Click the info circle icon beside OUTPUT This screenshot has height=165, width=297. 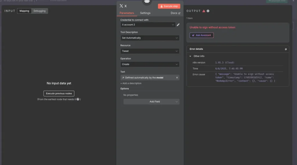click(x=208, y=11)
